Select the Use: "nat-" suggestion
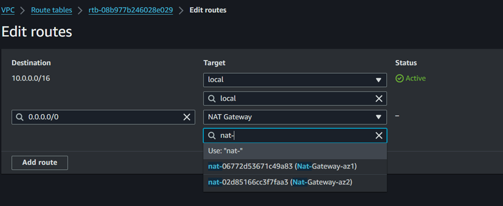The width and height of the screenshot is (503, 206). pyautogui.click(x=295, y=151)
